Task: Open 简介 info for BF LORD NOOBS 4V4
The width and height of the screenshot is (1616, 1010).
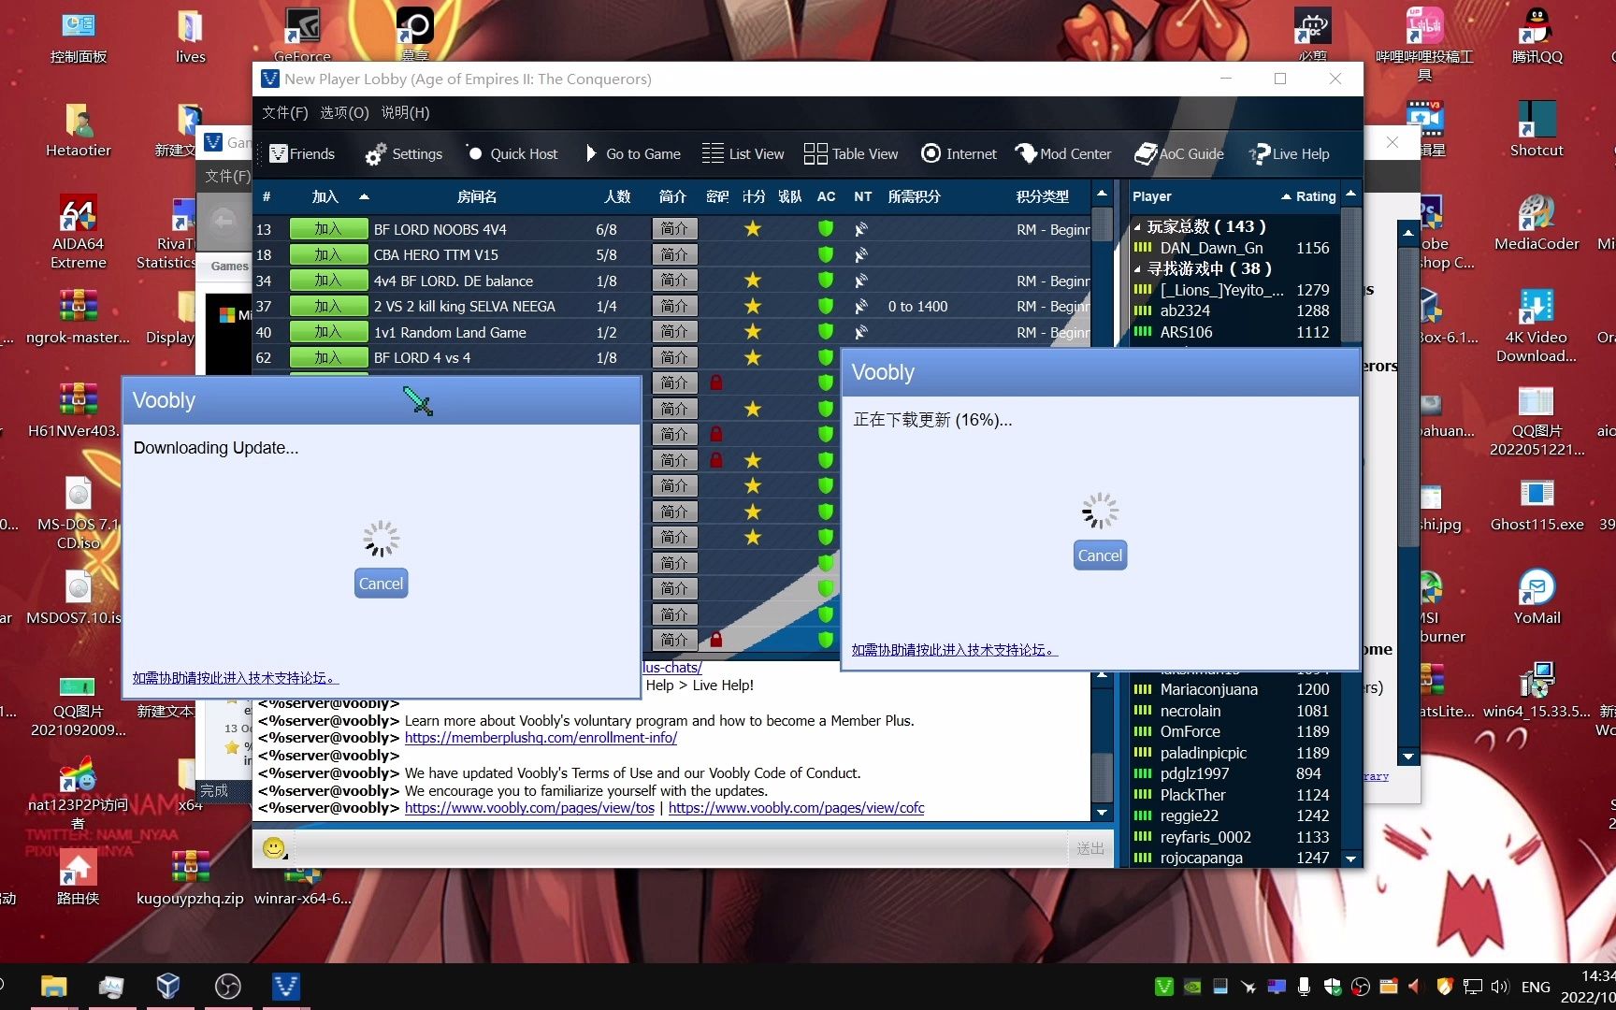Action: click(674, 229)
